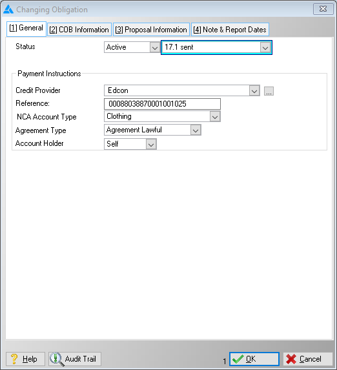Open the Credit Provider Edcon dropdown
The height and width of the screenshot is (370, 337).
click(254, 90)
